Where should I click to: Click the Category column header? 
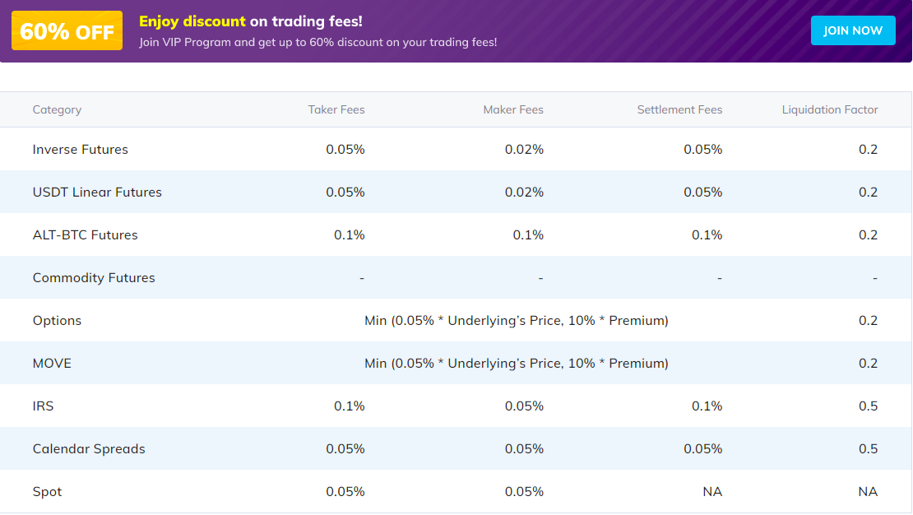[x=57, y=109]
